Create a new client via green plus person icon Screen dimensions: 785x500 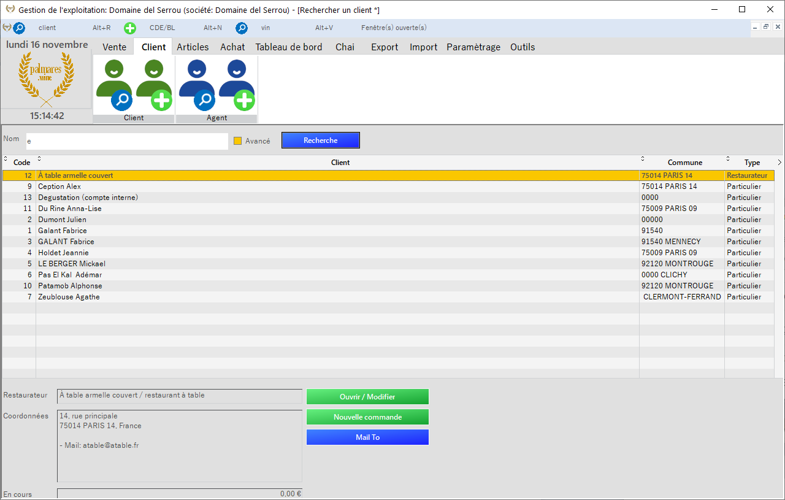(x=154, y=83)
